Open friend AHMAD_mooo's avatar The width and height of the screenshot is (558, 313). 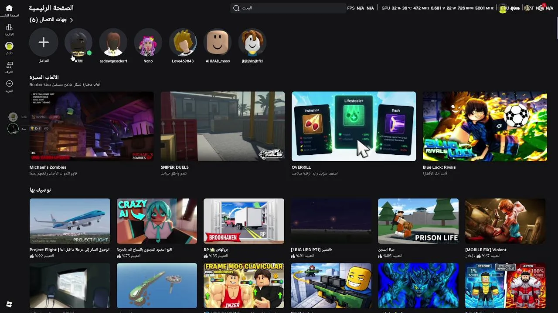point(218,42)
